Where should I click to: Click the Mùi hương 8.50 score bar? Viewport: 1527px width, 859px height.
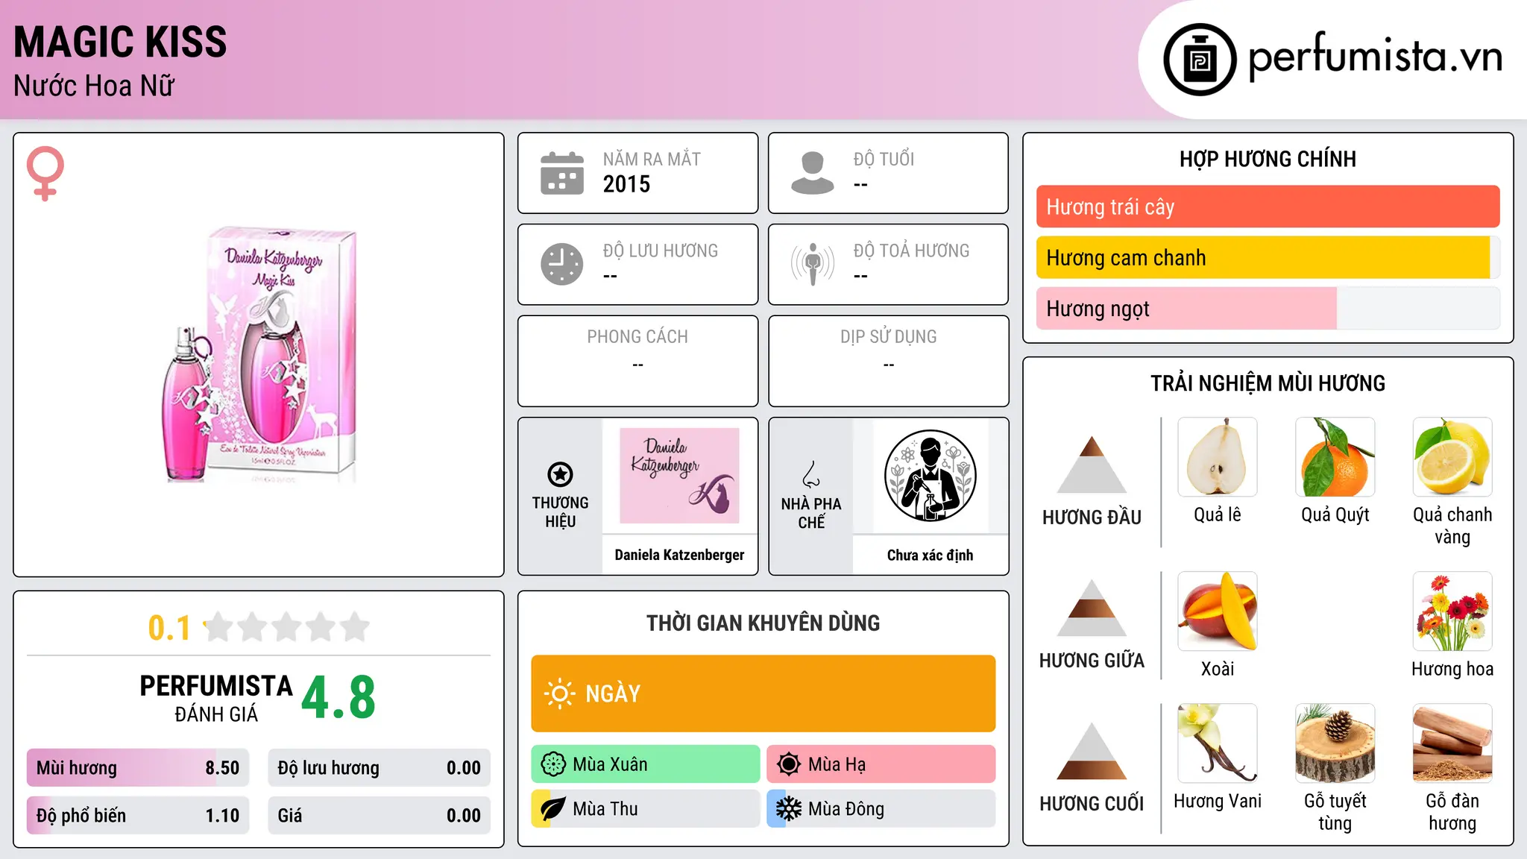click(x=138, y=768)
